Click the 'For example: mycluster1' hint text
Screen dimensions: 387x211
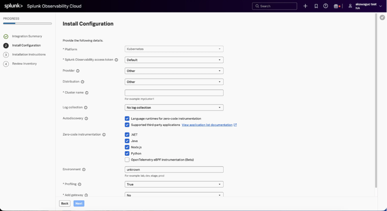139,99
